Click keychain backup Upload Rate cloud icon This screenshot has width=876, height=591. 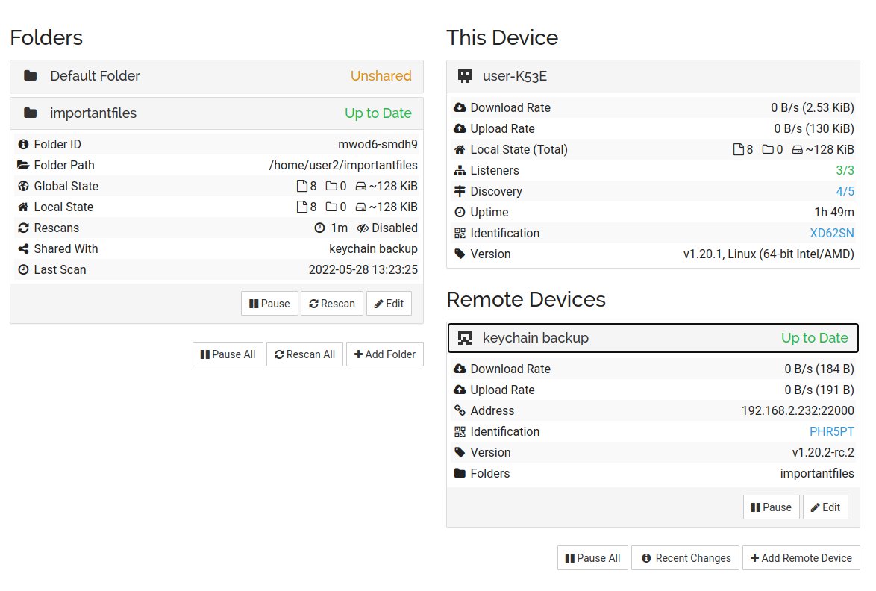[460, 390]
